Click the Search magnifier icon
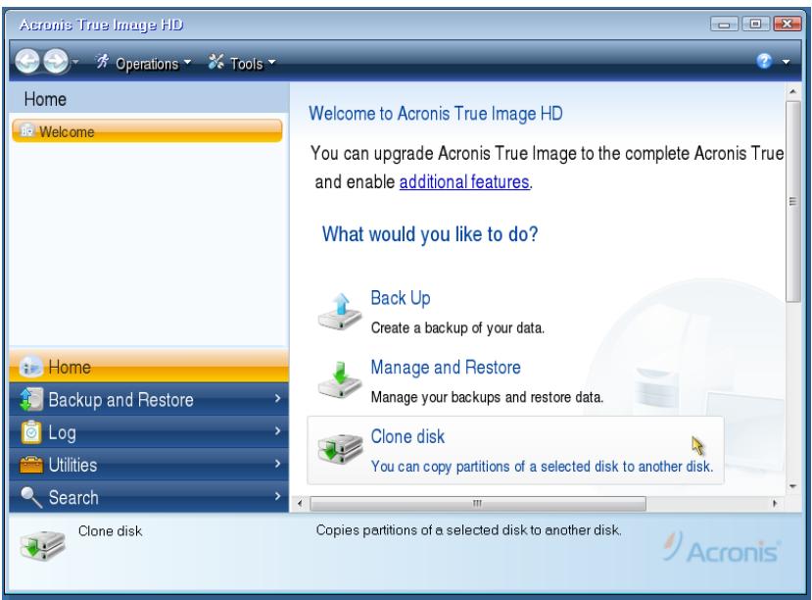This screenshot has height=600, width=812. pyautogui.click(x=31, y=497)
